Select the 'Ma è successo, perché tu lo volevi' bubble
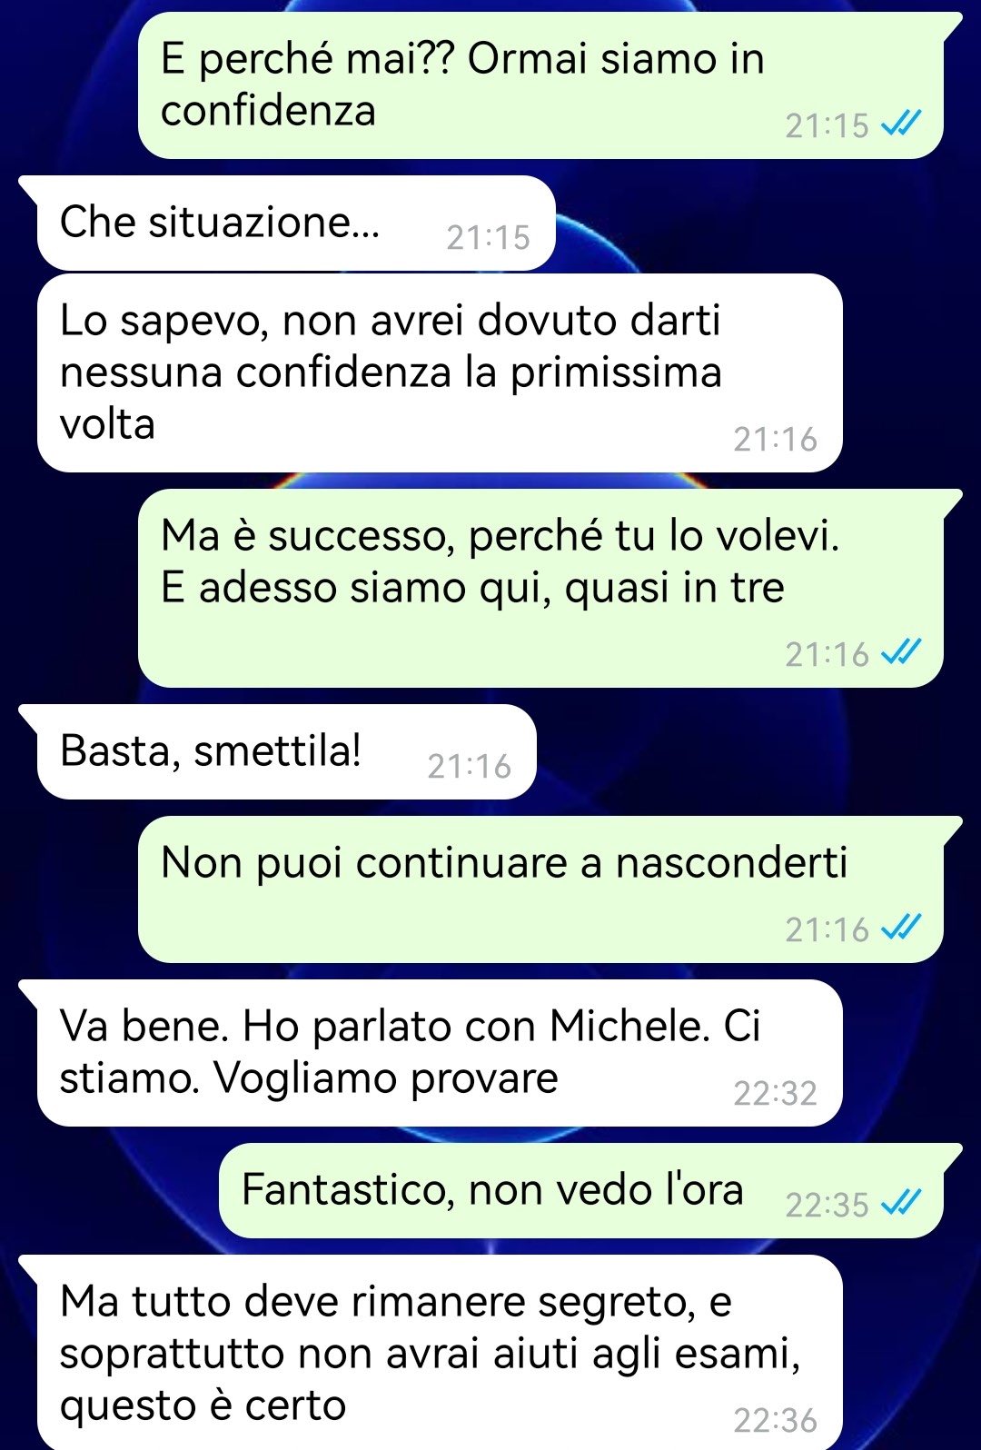981x1450 pixels. tap(540, 588)
